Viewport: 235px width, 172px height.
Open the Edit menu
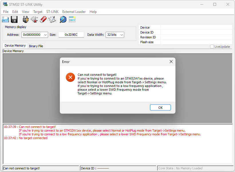coord(15,12)
